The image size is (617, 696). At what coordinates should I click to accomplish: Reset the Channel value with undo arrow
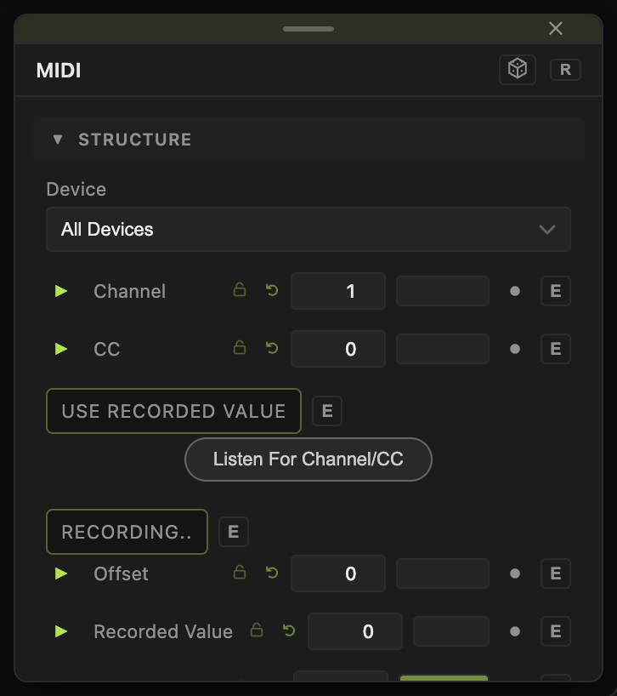(272, 290)
